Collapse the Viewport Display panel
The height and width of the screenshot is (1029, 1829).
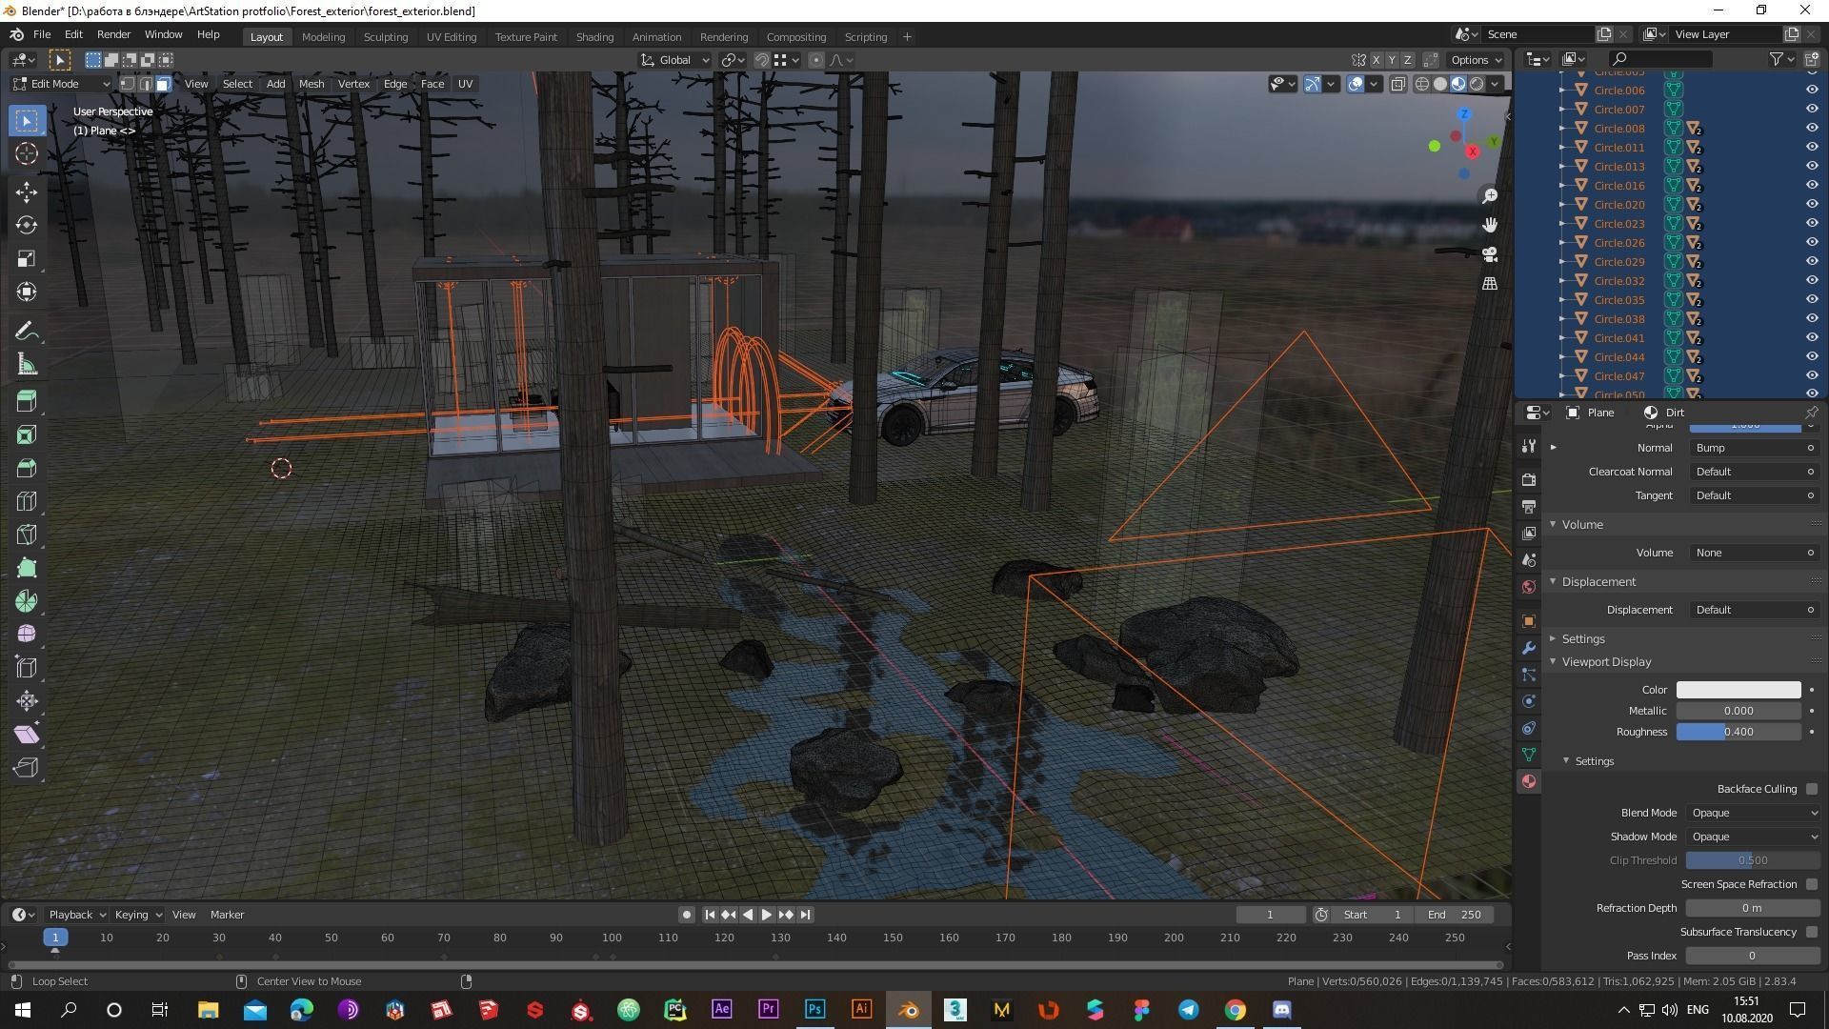(x=1606, y=661)
